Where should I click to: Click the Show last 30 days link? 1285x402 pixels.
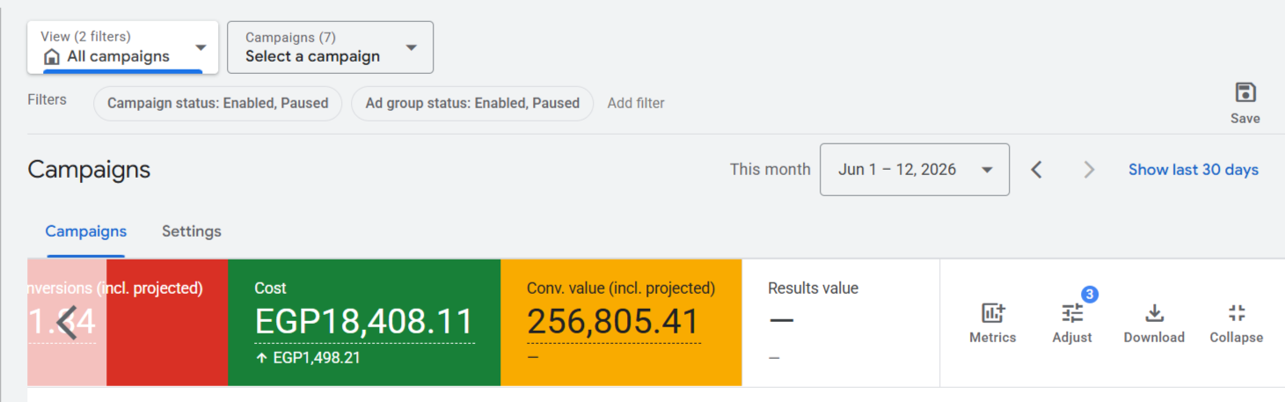tap(1194, 170)
